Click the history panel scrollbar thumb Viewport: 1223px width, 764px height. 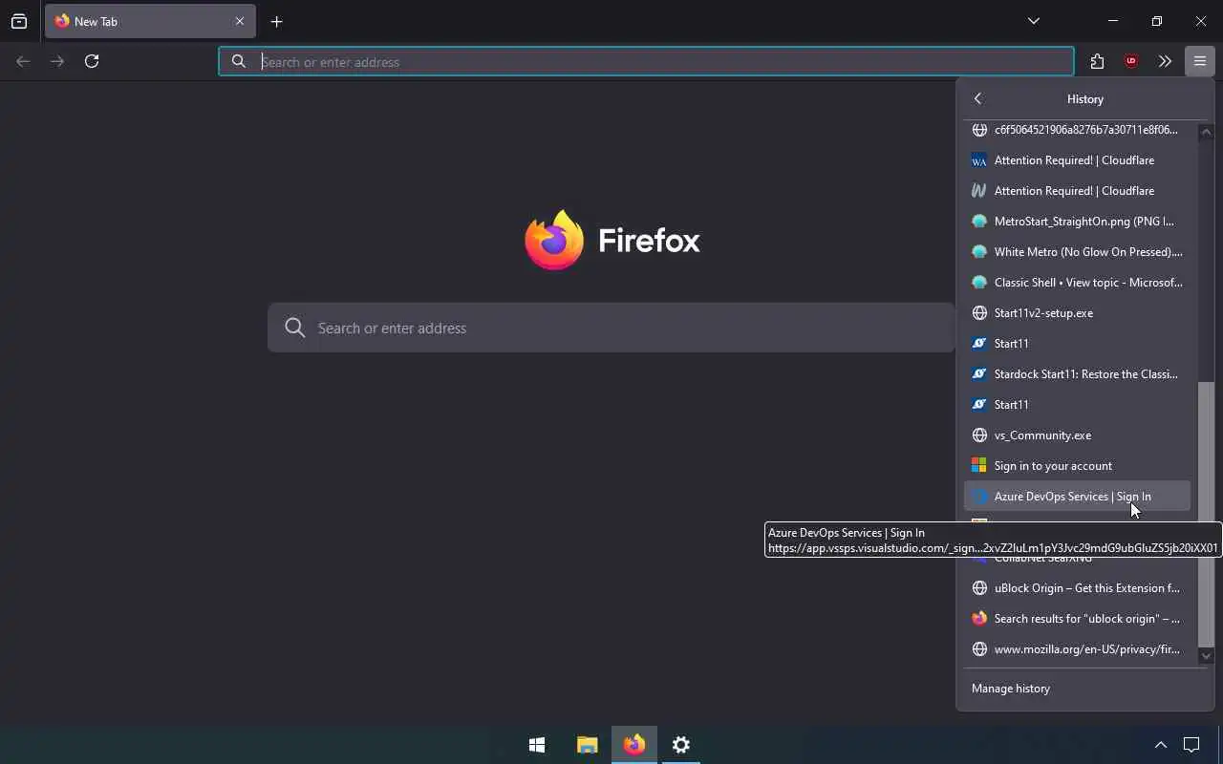(1206, 514)
